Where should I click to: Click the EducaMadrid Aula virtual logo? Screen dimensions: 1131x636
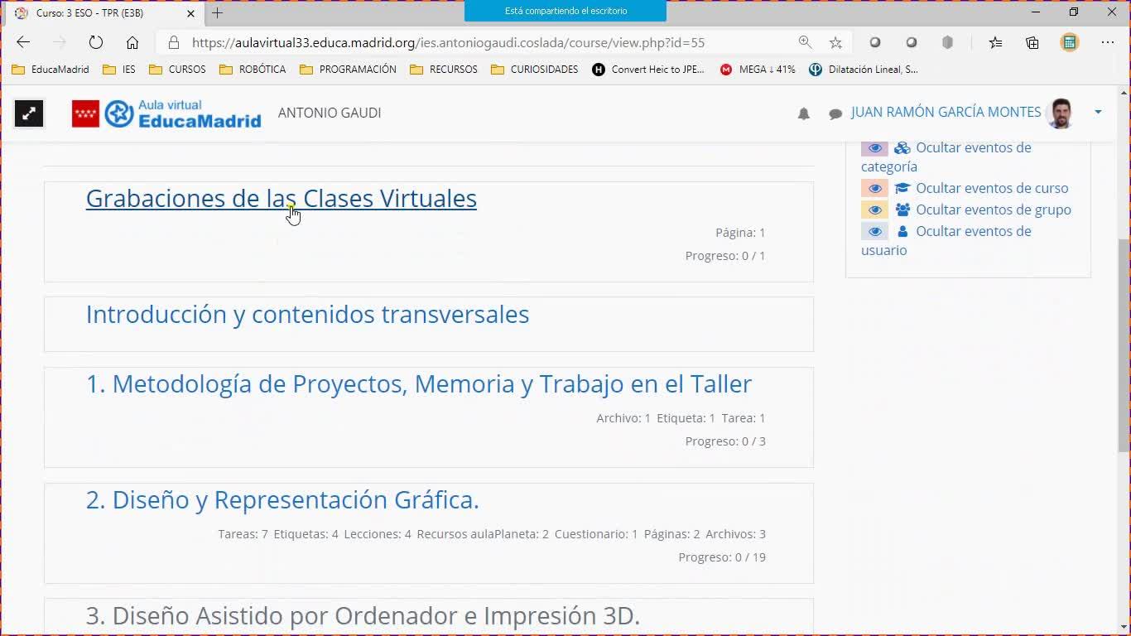point(166,113)
